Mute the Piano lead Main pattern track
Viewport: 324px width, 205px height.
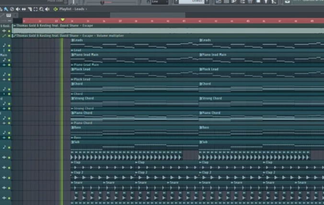pos(9,60)
